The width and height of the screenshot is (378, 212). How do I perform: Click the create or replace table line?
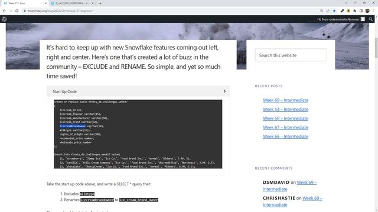point(90,102)
